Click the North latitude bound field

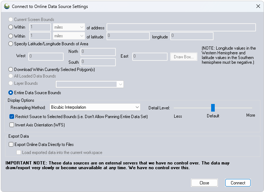pos(98,52)
